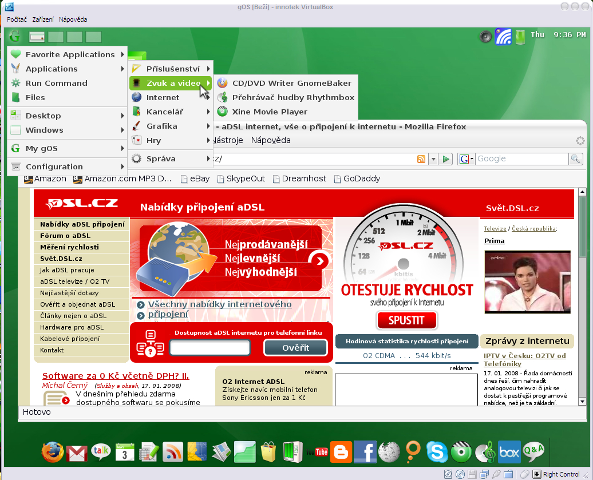Launch YouTube from the dock
The image size is (593, 480).
[317, 452]
